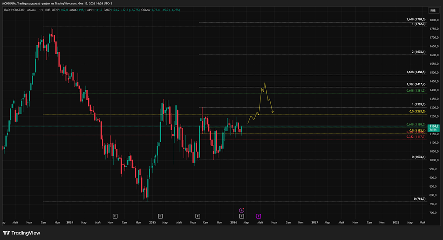
Task: Open the earnings E marker near 2025
Action: point(160,216)
